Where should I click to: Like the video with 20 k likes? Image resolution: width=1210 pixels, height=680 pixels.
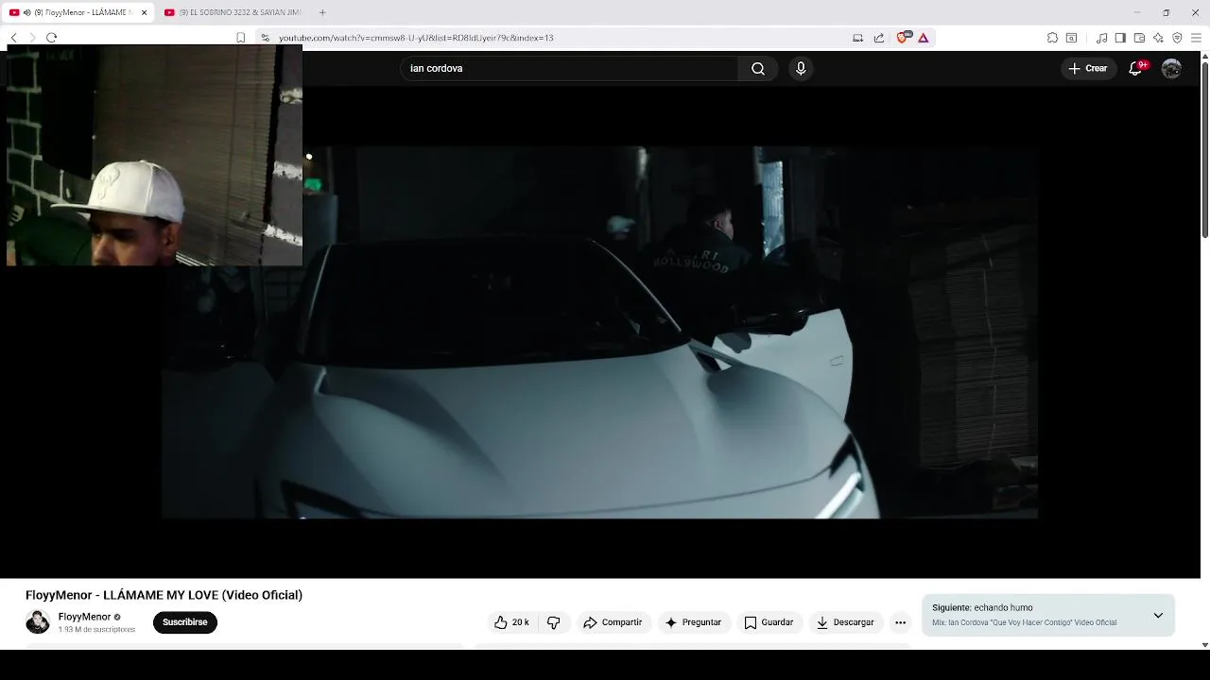click(511, 622)
